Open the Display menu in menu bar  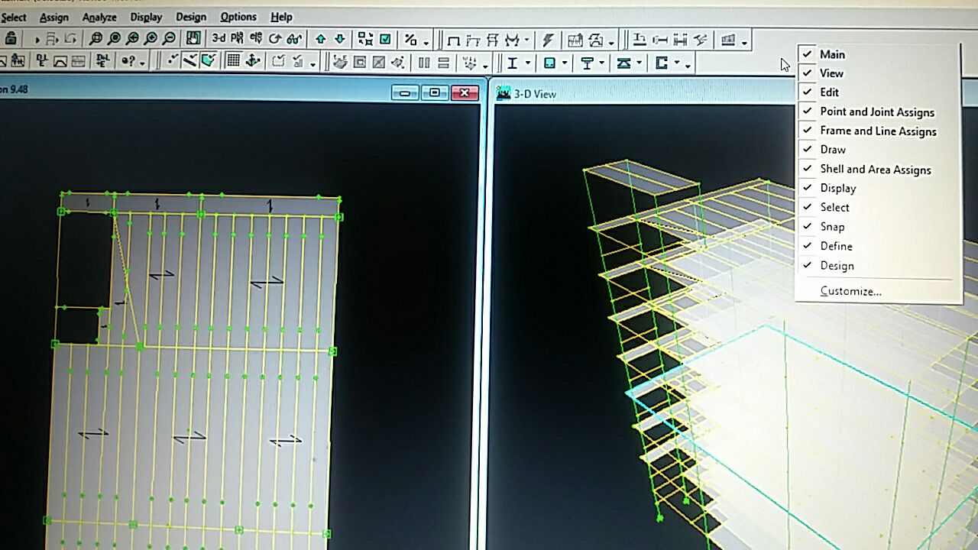click(x=146, y=17)
